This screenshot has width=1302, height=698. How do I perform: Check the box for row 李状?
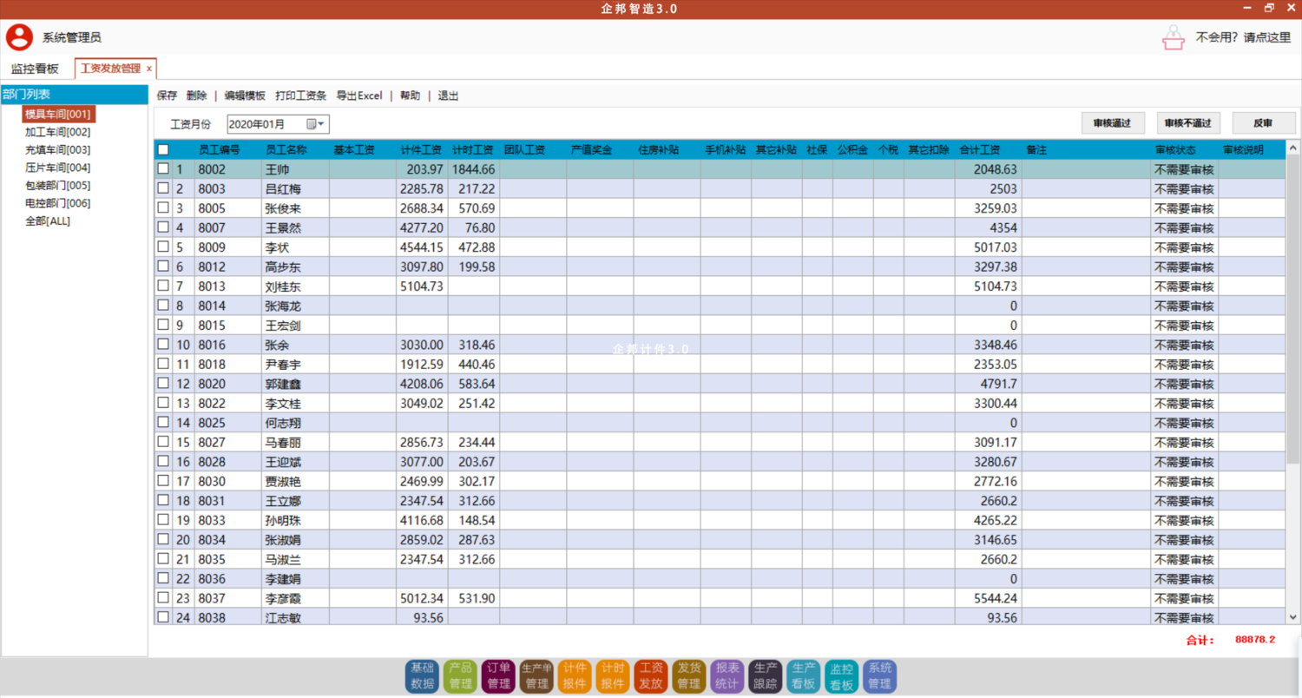click(x=163, y=247)
